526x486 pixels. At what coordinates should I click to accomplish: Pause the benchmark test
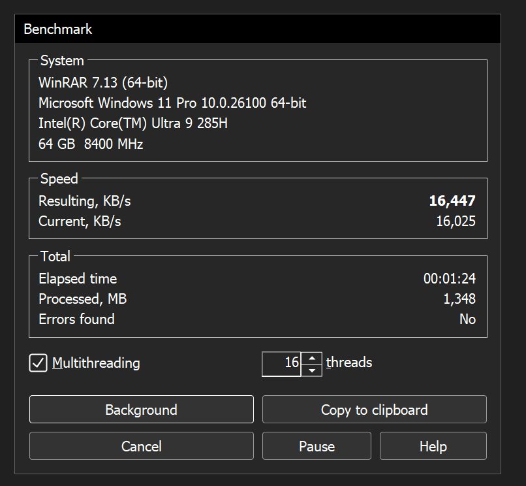[317, 446]
